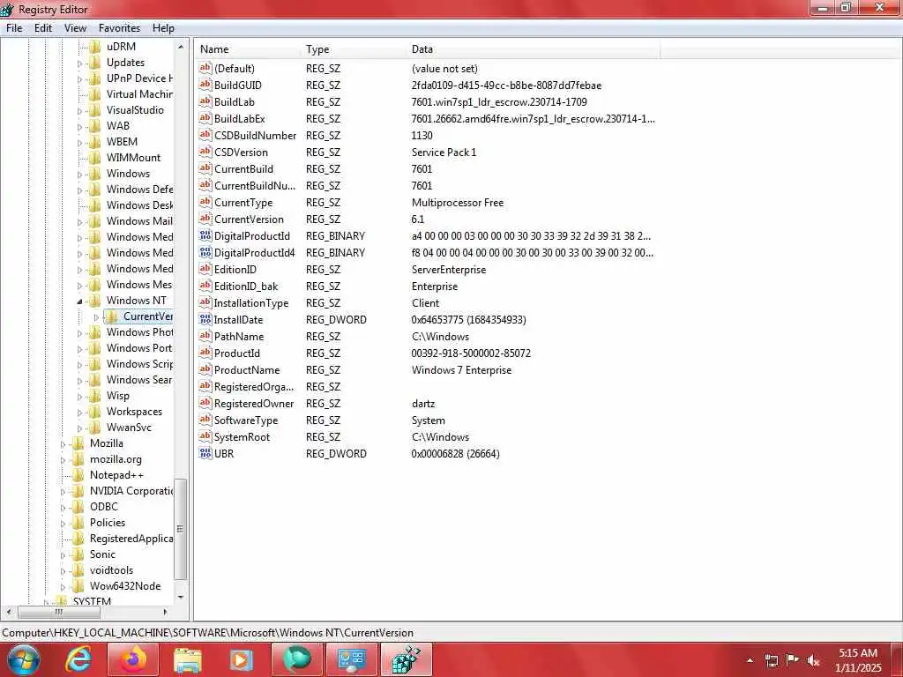Click the taskbar clock showing 5:15 AM

coord(858,660)
